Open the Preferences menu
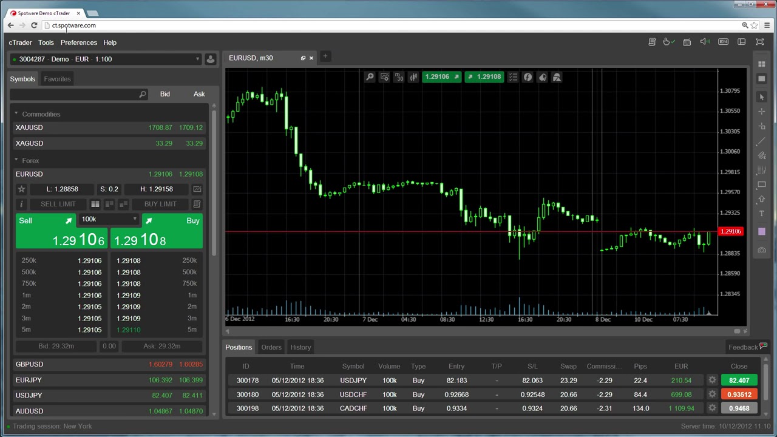 pos(78,42)
